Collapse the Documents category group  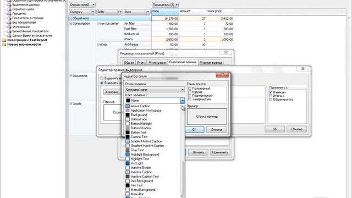tap(71, 76)
